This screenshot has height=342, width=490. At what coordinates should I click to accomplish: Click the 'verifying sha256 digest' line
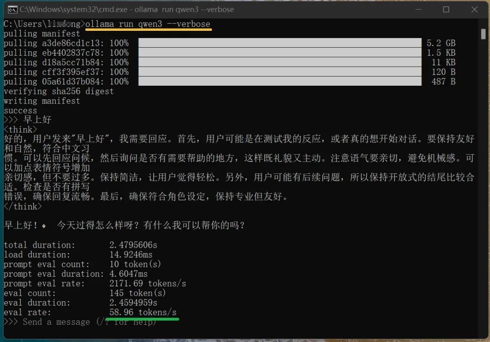59,91
